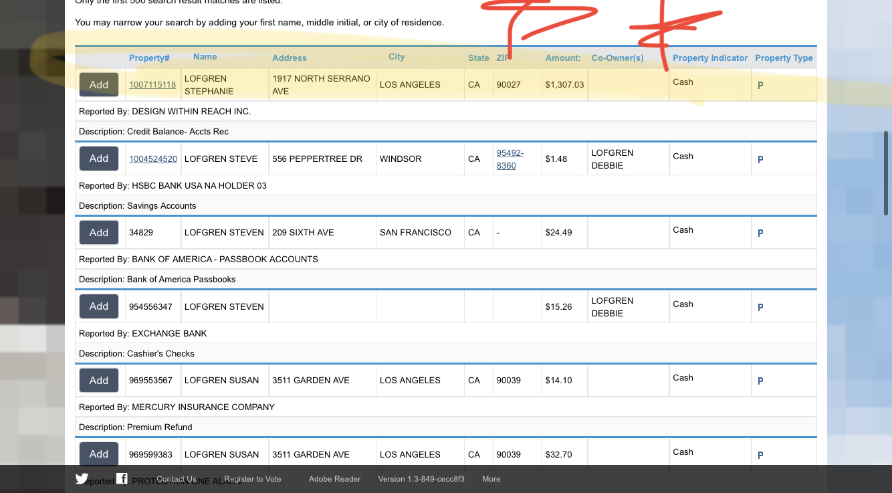
Task: Select the 556 PEPPERTREE DR address
Action: pyautogui.click(x=317, y=159)
